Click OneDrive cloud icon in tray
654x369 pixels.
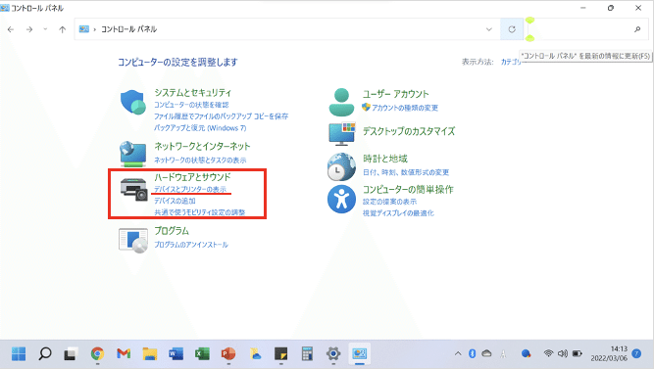(x=486, y=353)
